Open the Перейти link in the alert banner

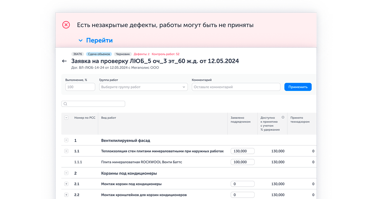pos(99,40)
